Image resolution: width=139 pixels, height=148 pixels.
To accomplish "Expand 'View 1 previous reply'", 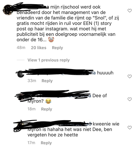I will [x=49, y=60].
